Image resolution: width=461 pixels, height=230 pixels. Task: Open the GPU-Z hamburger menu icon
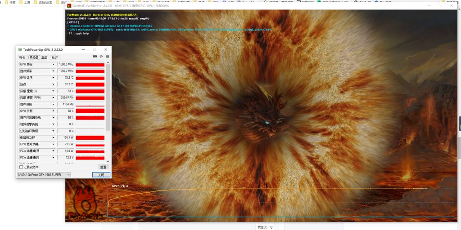click(107, 56)
